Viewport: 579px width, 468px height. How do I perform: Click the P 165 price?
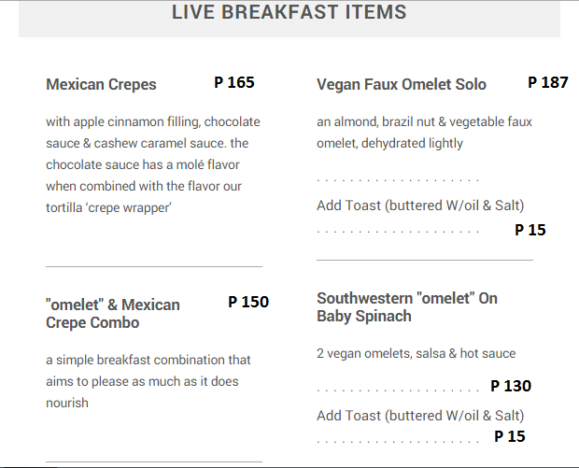tap(233, 82)
